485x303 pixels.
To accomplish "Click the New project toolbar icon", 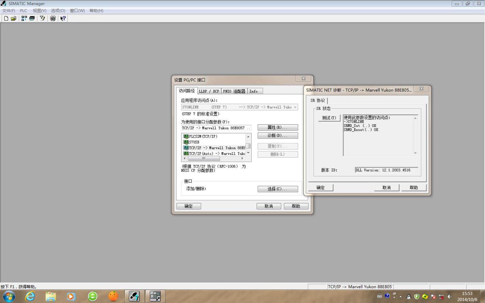I will tap(6, 18).
